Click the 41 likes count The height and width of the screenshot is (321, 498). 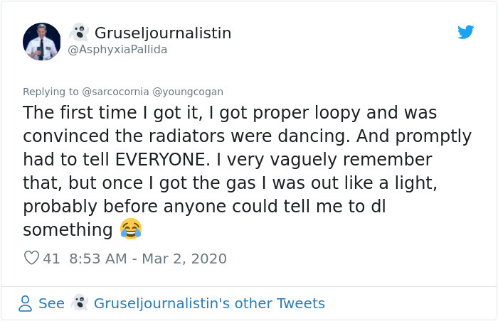point(51,259)
